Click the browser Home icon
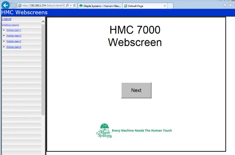The width and height of the screenshot is (235, 155). click(225, 5)
